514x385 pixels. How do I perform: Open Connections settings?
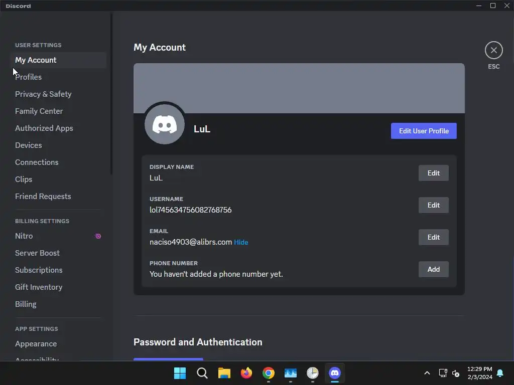point(58,162)
